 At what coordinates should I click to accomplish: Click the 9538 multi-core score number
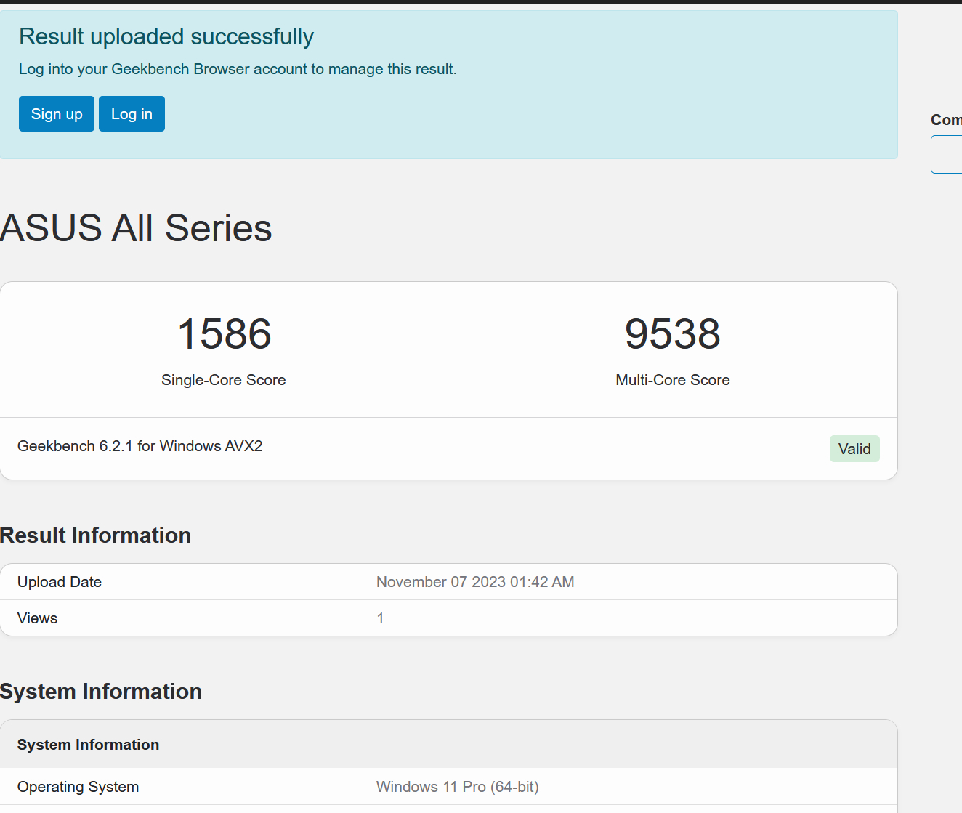tap(672, 334)
